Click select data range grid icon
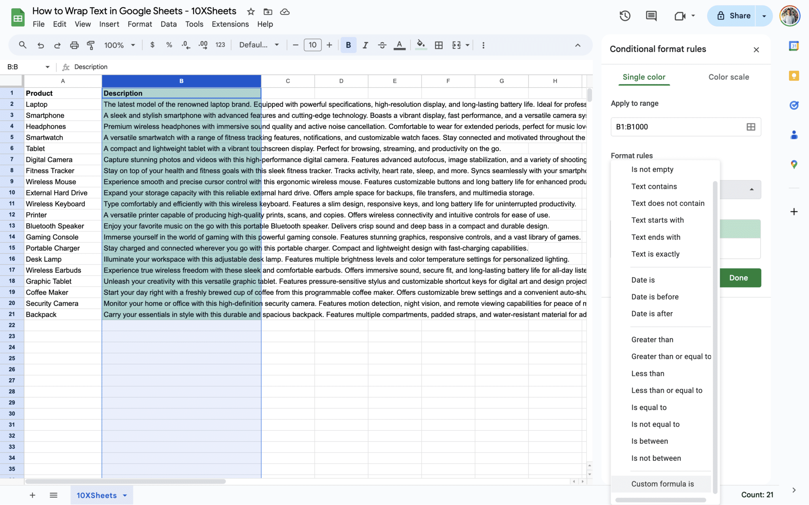 tap(751, 127)
